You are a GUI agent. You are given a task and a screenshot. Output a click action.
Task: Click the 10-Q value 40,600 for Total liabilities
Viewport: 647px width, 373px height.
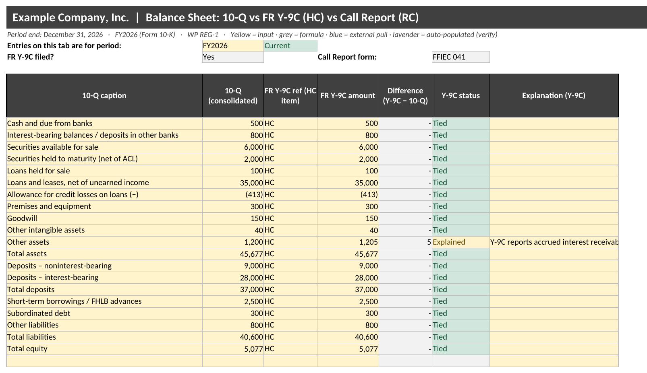tap(233, 337)
